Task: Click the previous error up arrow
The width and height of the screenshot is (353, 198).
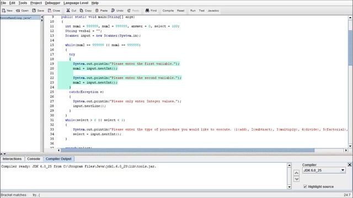Action: [297, 173]
